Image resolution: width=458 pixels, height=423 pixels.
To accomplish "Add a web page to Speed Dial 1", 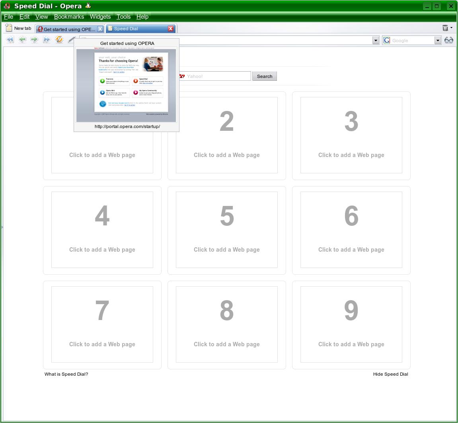I will 102,155.
